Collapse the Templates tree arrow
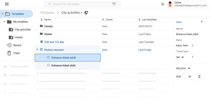The width and height of the screenshot is (211, 102). click(x=3, y=14)
